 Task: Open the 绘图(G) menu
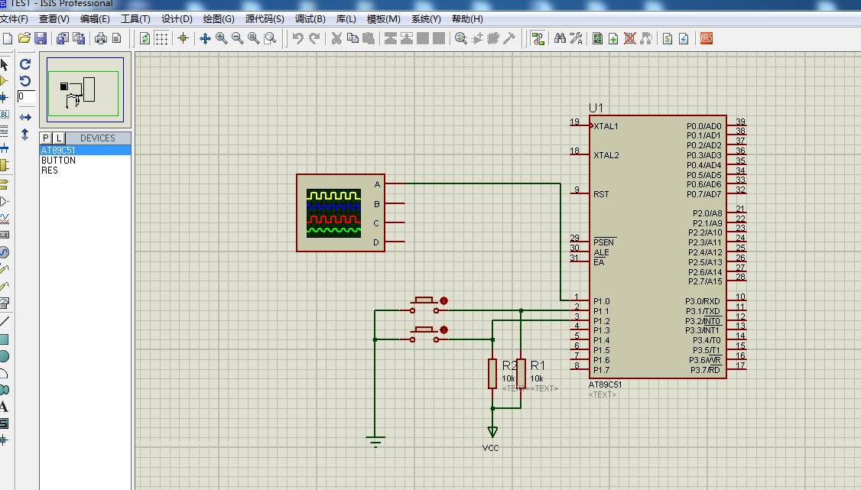pos(219,18)
